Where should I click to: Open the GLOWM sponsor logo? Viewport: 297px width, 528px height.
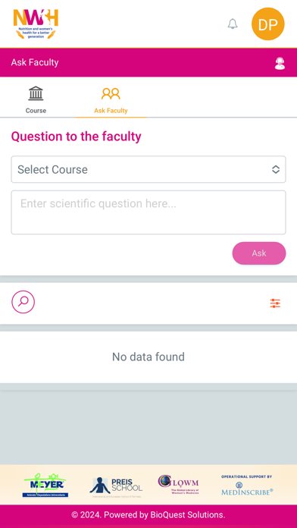[178, 485]
